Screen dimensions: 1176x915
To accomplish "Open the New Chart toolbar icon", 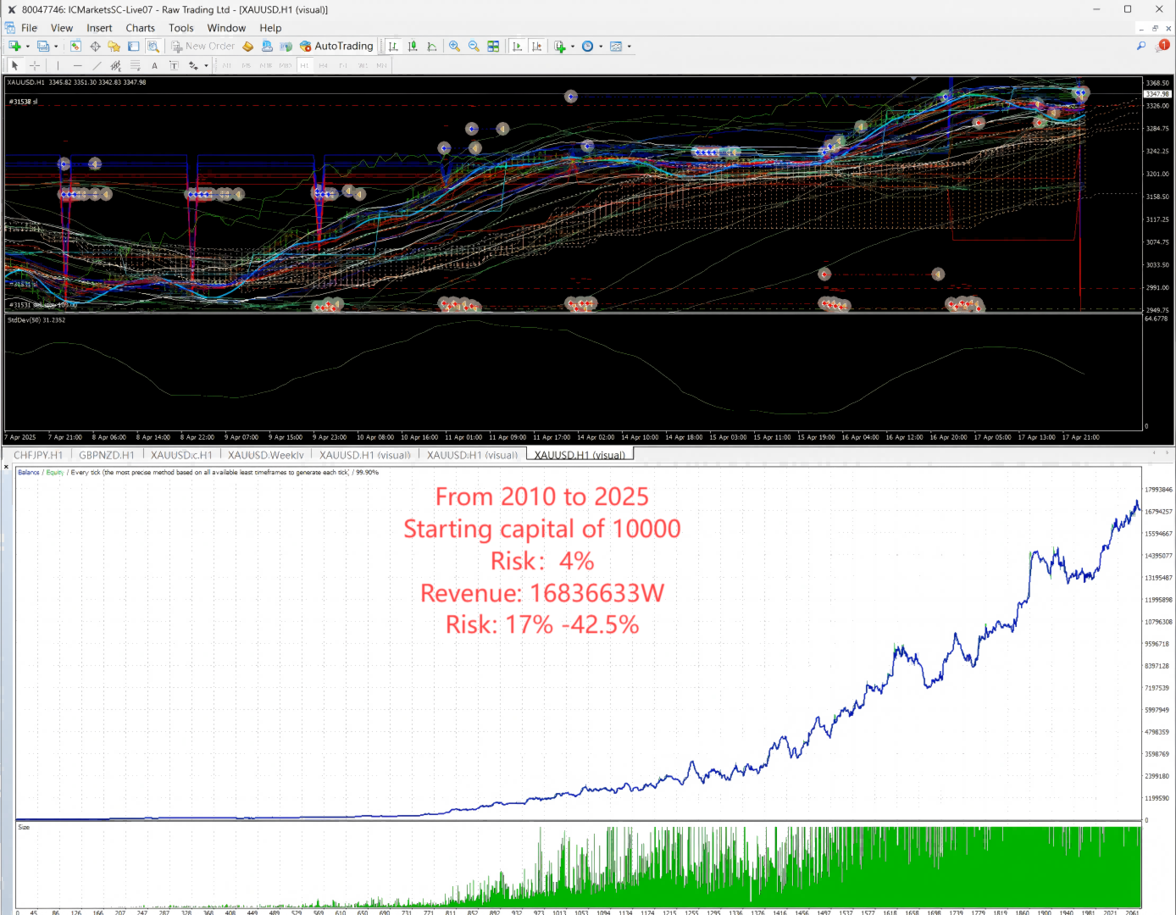I will [14, 47].
